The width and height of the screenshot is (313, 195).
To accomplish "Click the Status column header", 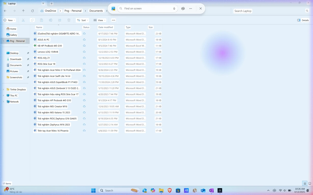I will pos(86,27).
